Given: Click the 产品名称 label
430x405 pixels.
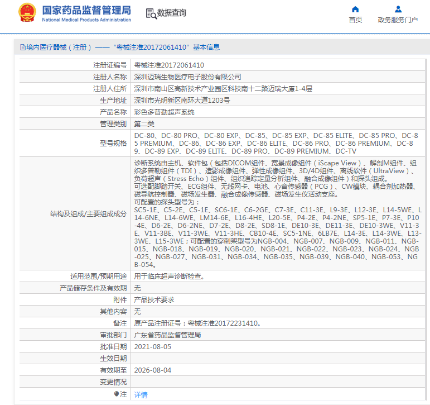Looking at the screenshot, I should (x=113, y=112).
